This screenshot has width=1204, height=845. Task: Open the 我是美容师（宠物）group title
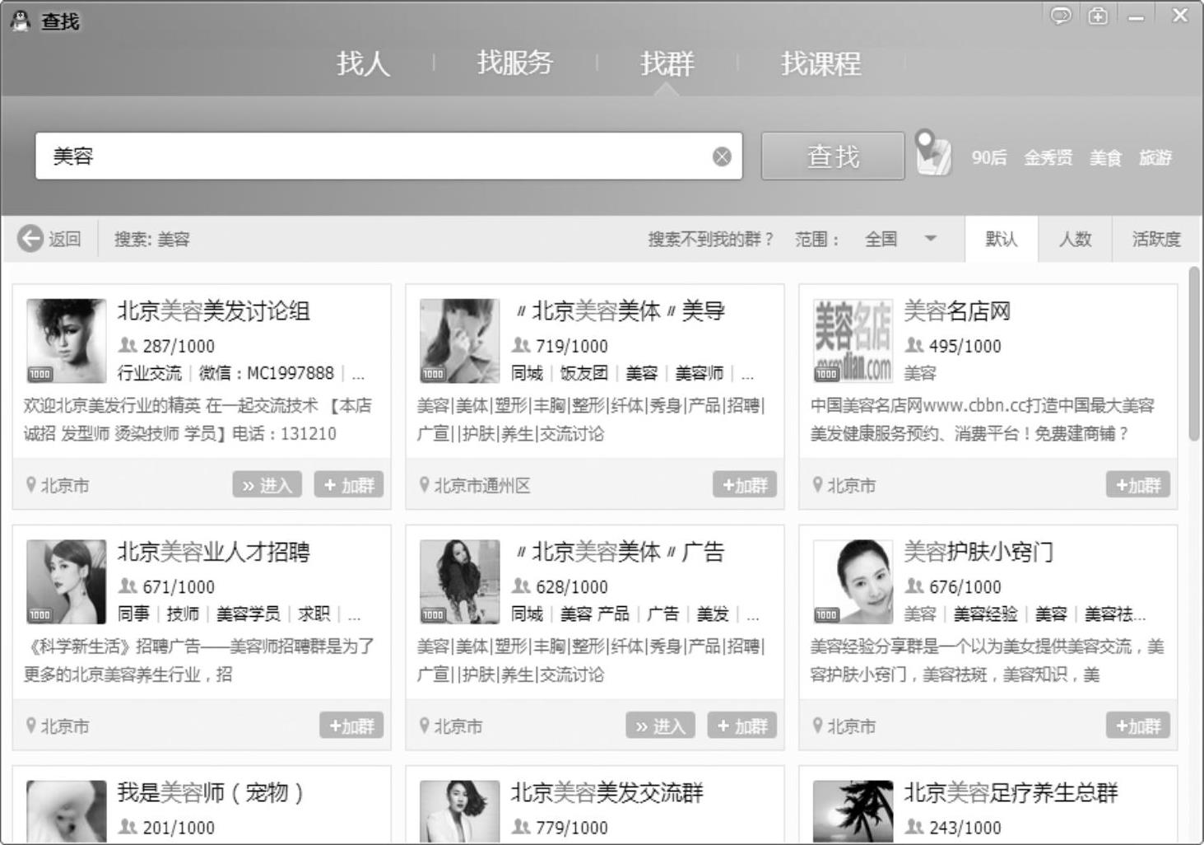pos(212,792)
